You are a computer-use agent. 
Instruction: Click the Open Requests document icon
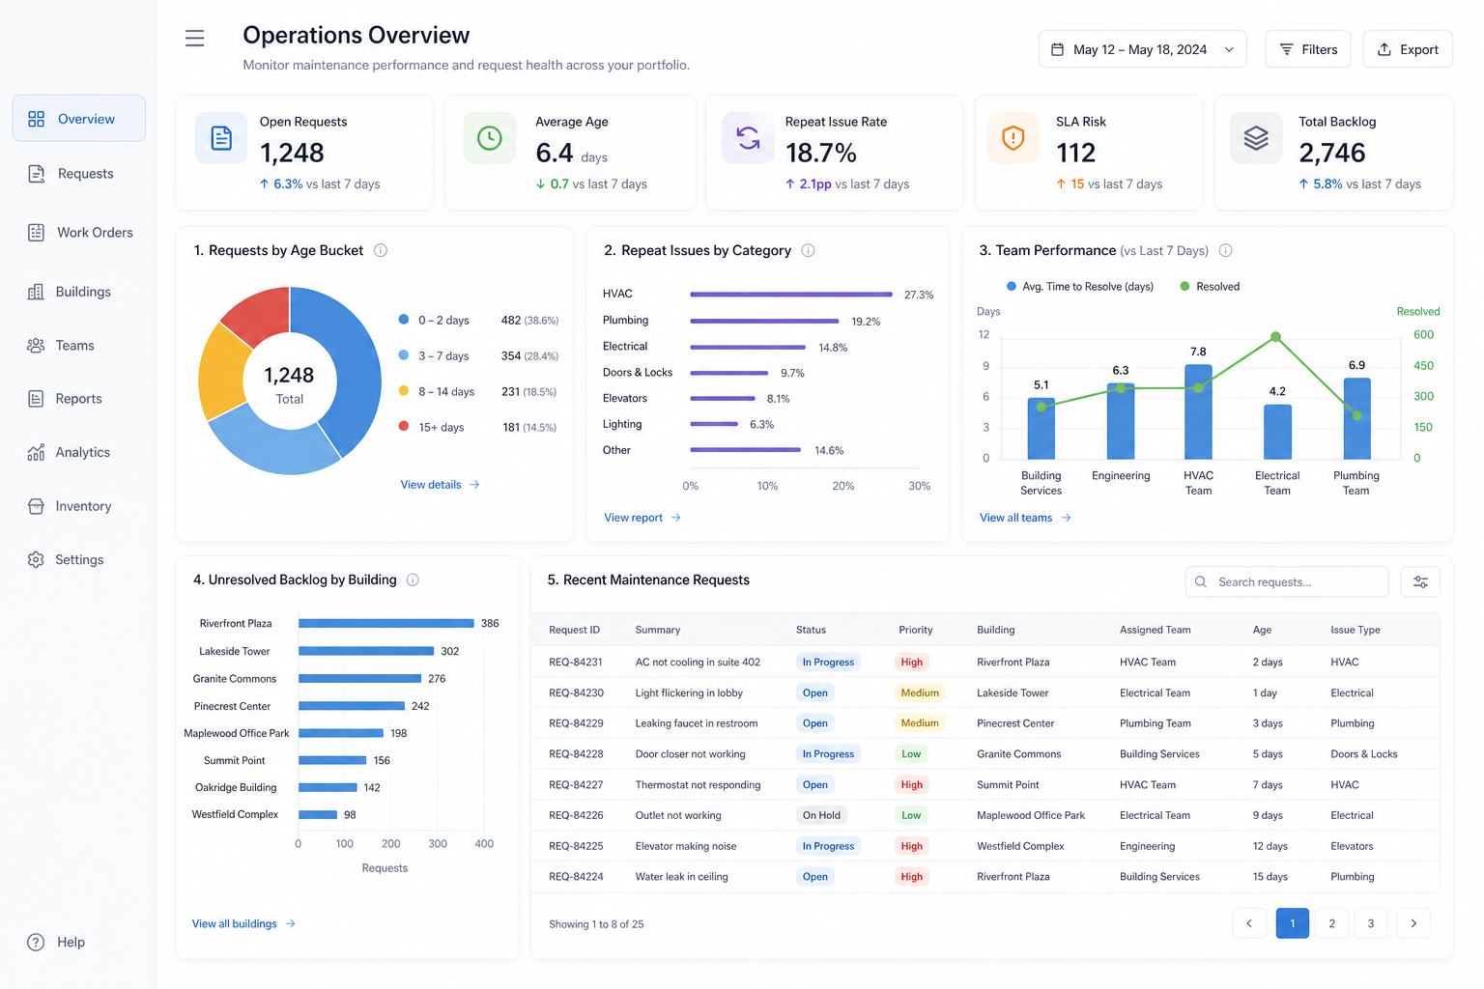(221, 138)
